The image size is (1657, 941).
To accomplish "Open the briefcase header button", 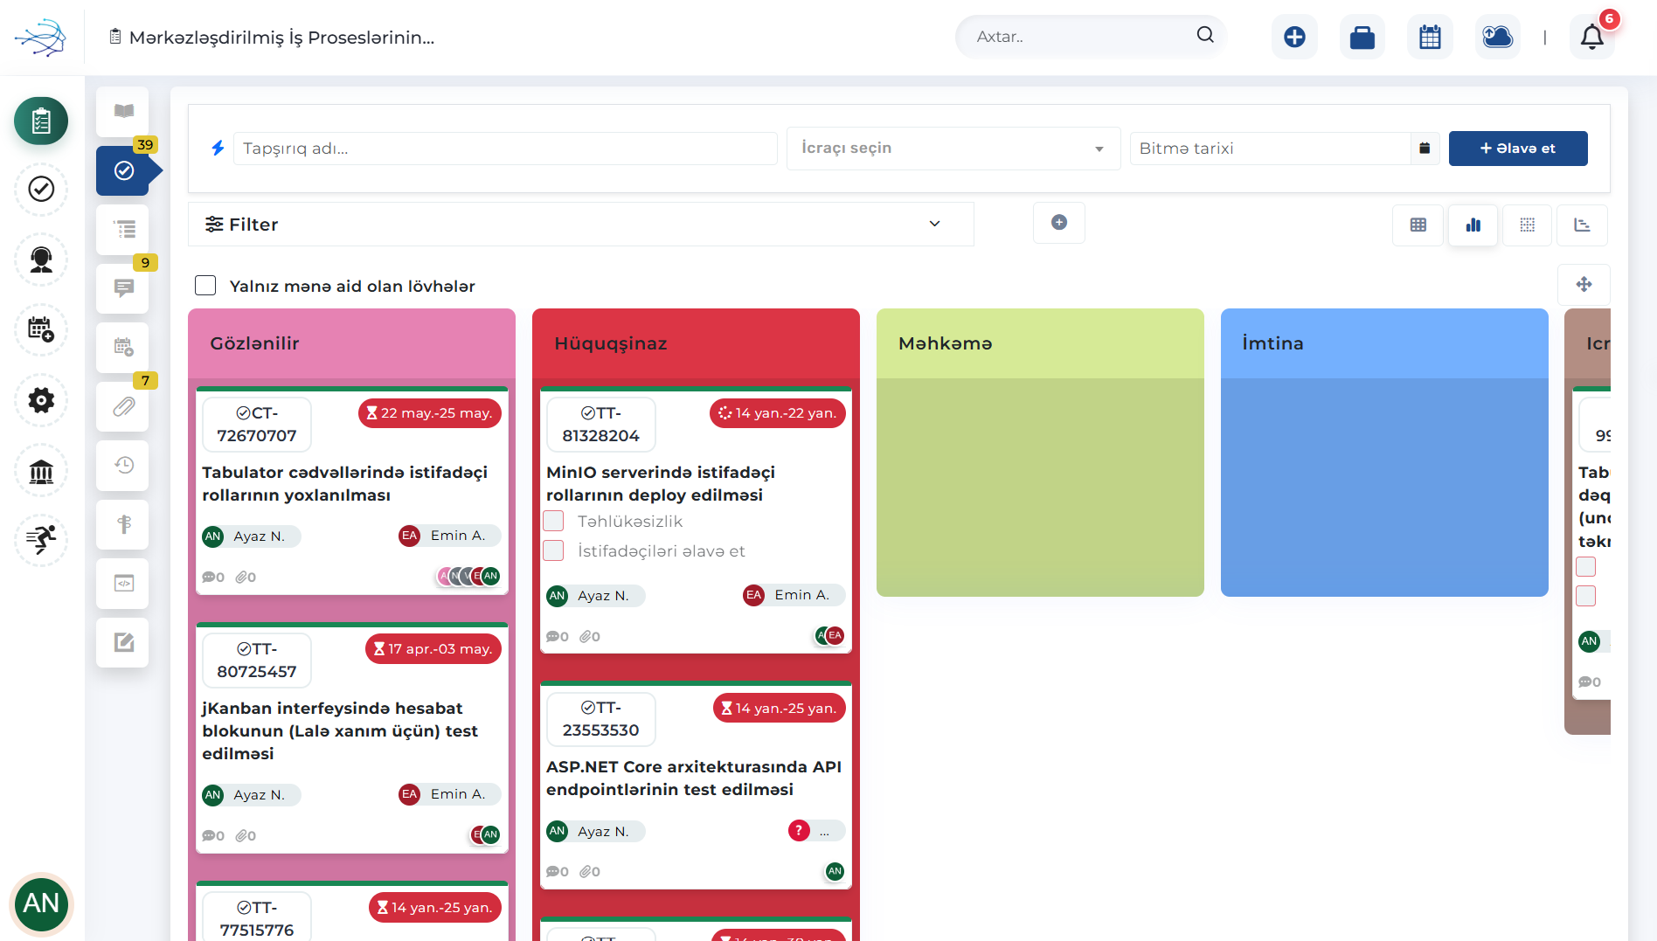I will coord(1362,37).
